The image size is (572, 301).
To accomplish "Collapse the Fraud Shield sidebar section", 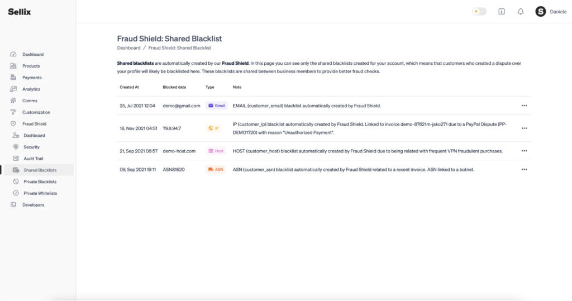I will (34, 123).
